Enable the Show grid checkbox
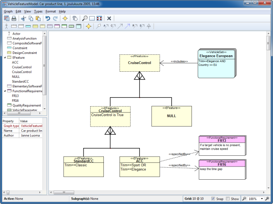The width and height of the screenshot is (273, 204). pos(228,199)
